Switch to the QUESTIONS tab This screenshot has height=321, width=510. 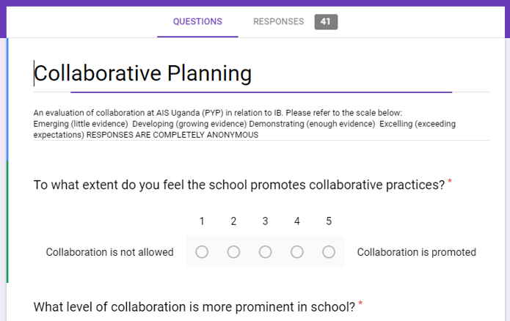197,22
